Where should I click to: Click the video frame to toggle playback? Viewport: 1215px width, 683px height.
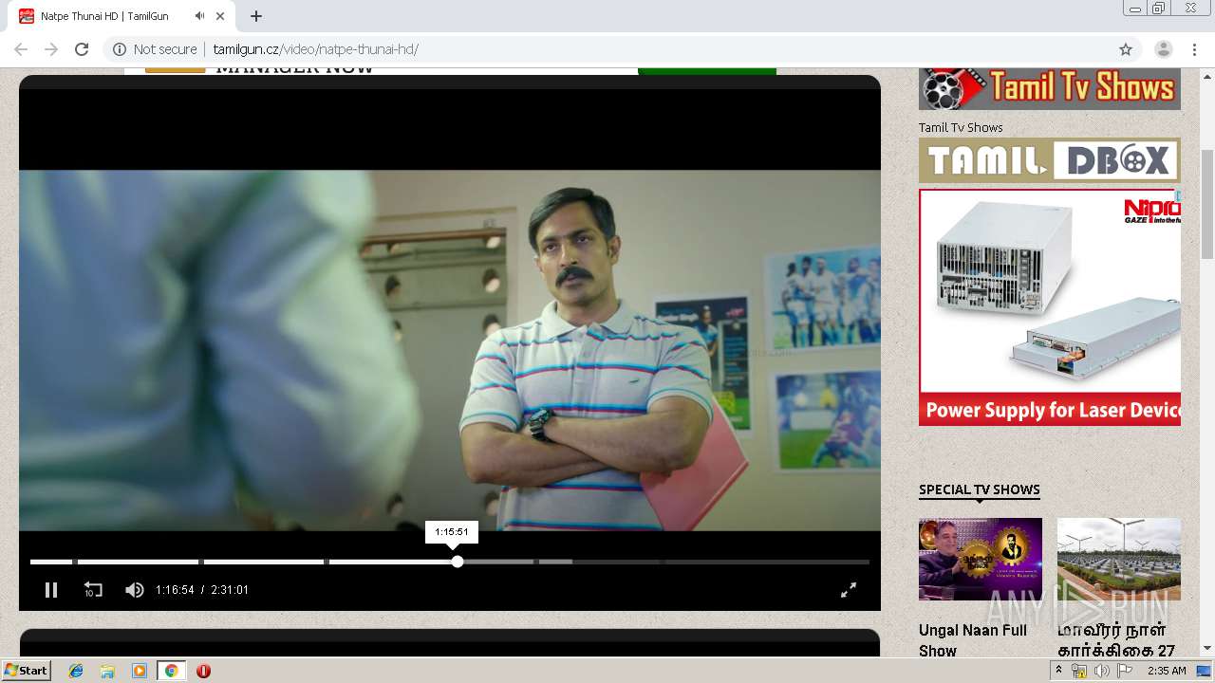450,350
